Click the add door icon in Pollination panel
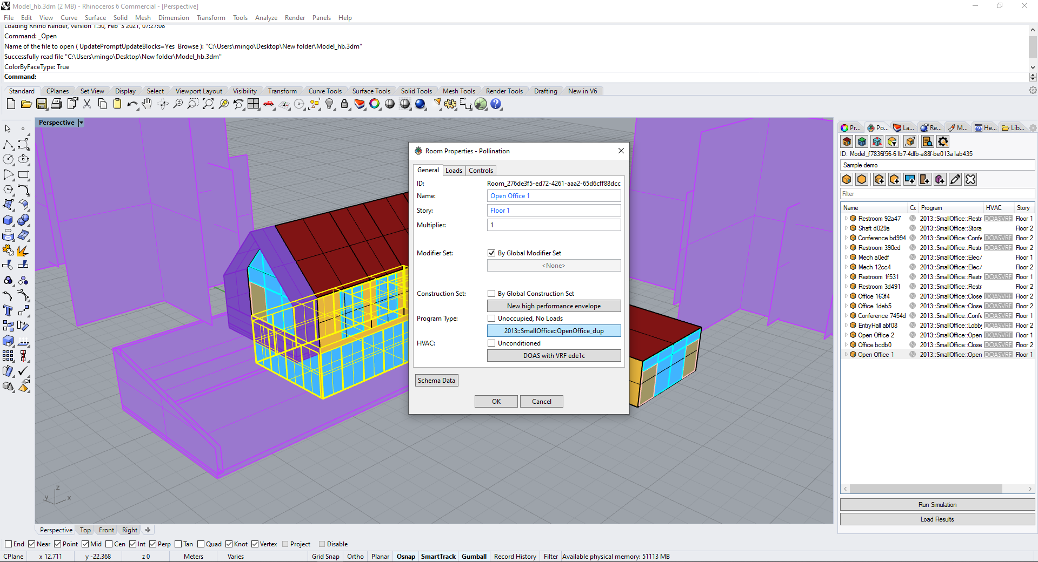 [x=925, y=179]
